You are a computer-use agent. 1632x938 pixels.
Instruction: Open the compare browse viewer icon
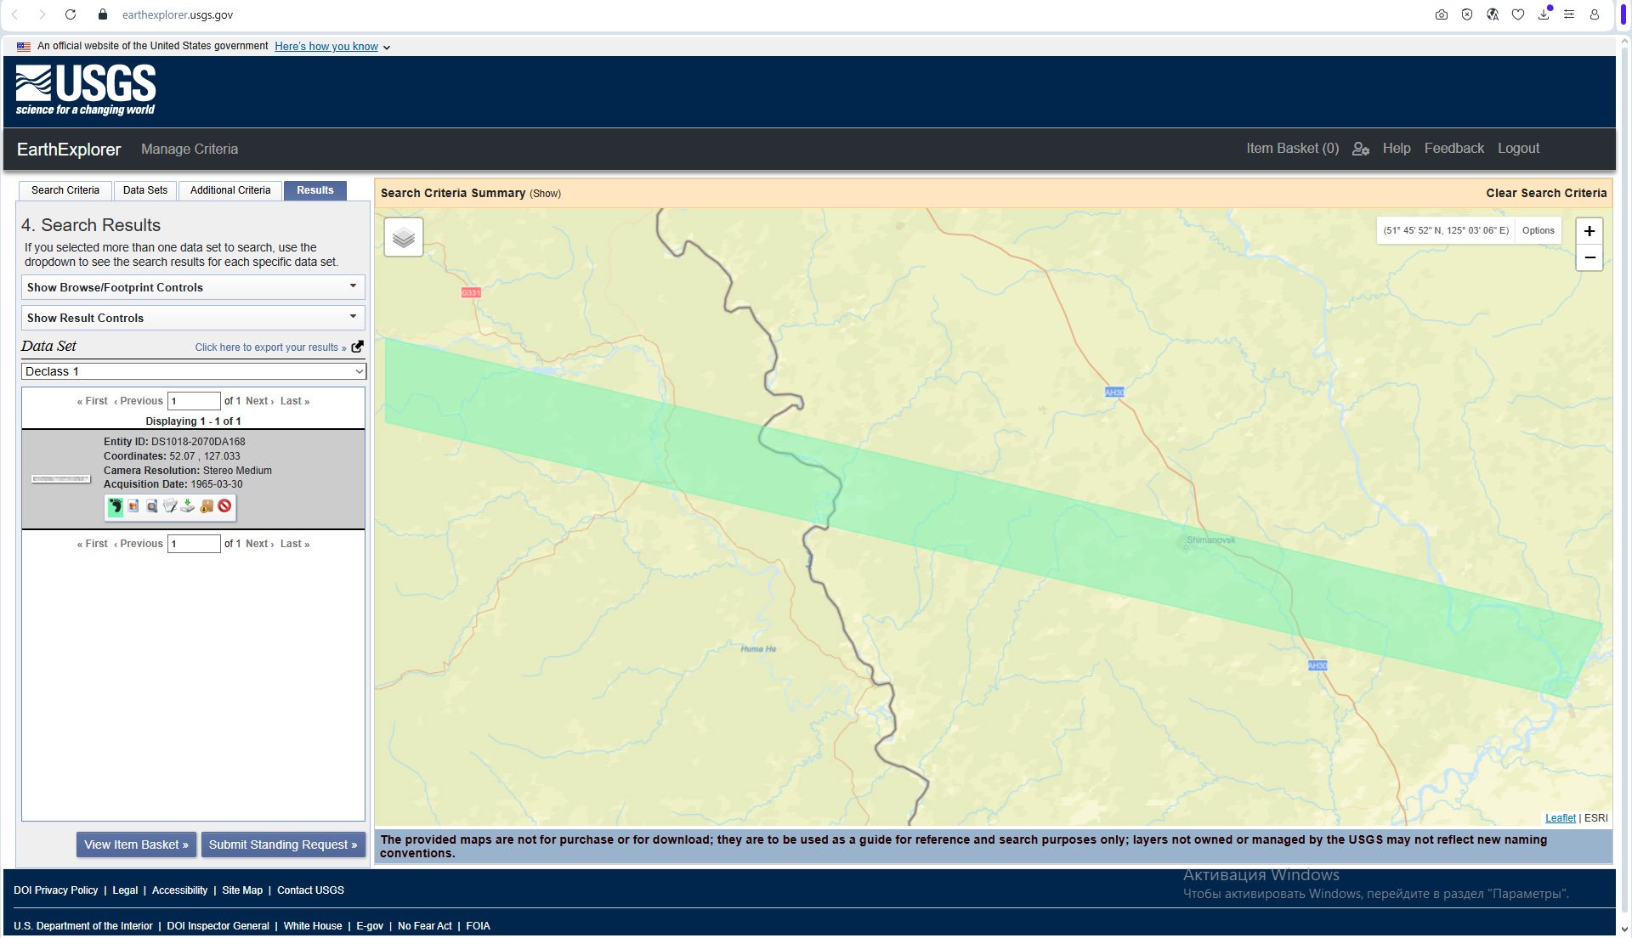151,507
